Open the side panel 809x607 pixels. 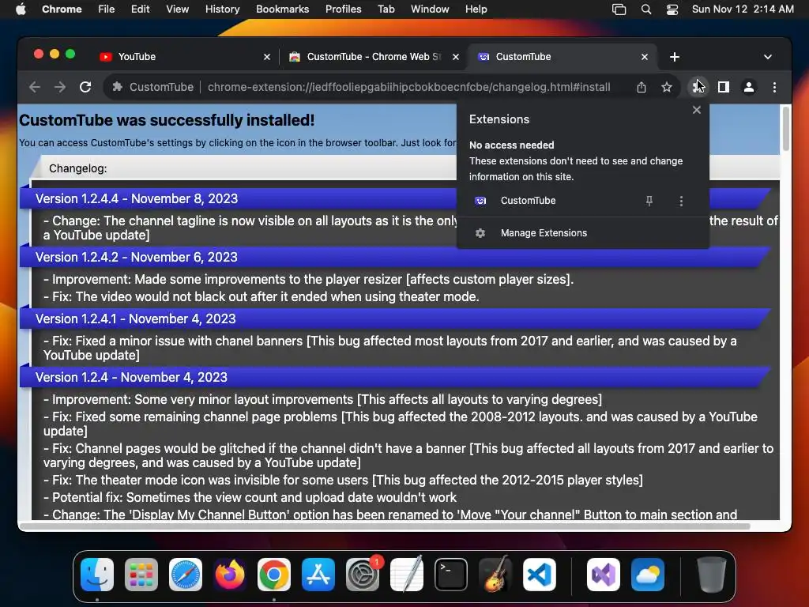point(724,87)
